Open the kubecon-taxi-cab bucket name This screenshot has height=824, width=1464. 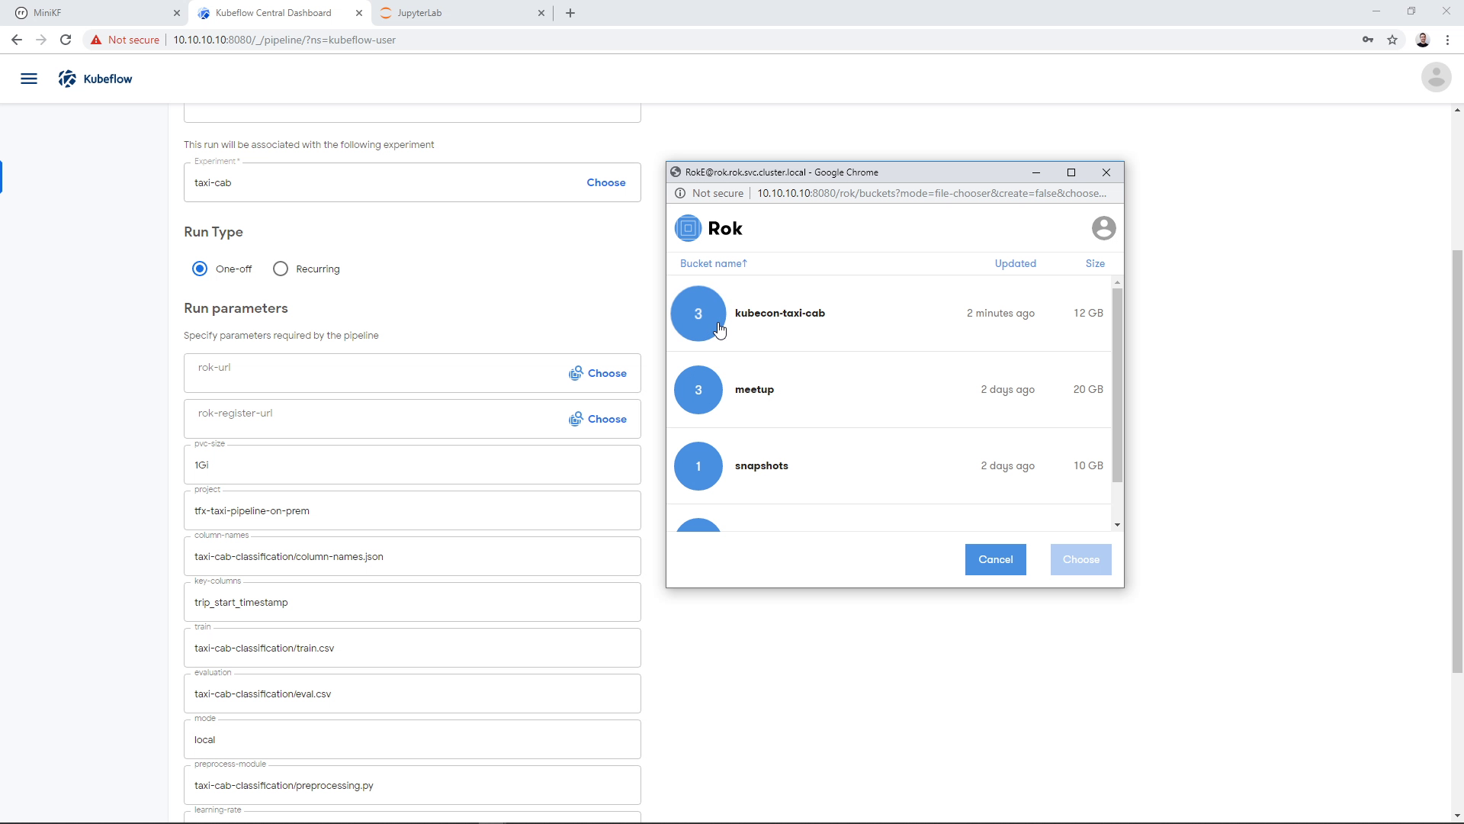pos(779,314)
